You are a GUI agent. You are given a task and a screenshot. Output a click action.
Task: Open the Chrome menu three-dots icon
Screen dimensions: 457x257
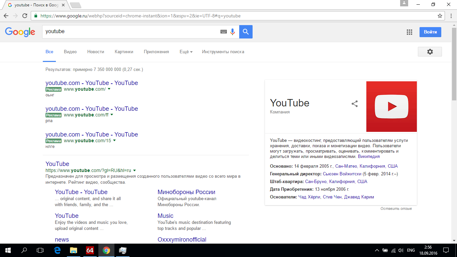[x=450, y=16]
